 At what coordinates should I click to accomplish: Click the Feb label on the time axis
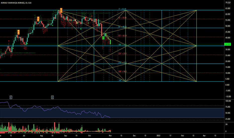click(182, 135)
